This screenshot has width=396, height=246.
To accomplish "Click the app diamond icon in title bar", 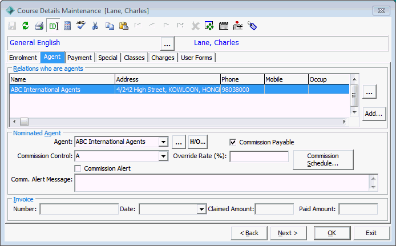I will (x=10, y=10).
